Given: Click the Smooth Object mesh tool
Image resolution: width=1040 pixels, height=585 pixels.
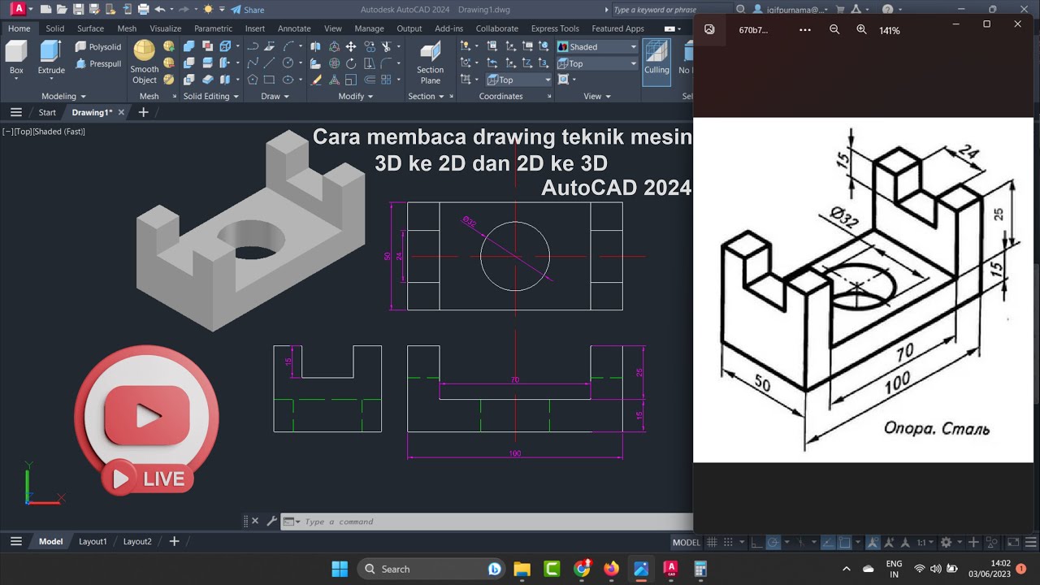Looking at the screenshot, I should [144, 63].
